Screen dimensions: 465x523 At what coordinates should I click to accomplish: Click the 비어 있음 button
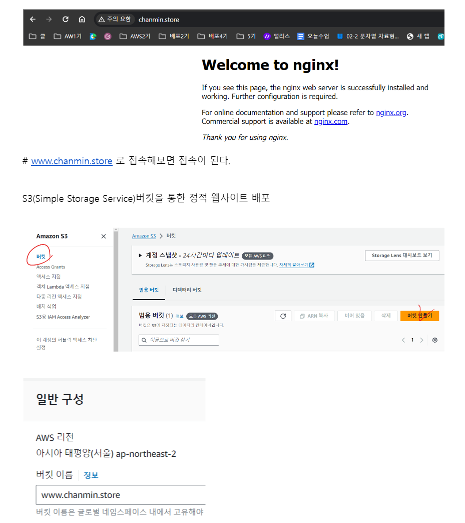355,316
